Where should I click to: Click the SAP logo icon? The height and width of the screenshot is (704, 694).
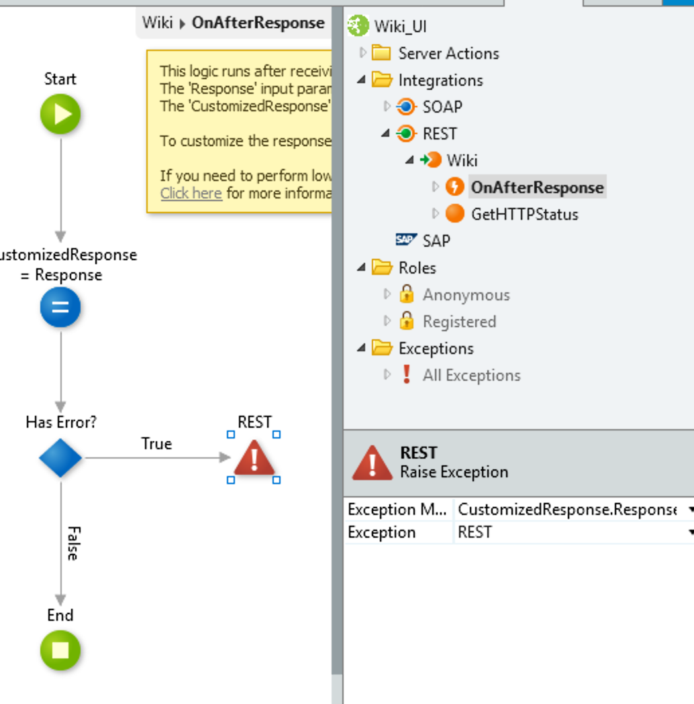tap(406, 239)
